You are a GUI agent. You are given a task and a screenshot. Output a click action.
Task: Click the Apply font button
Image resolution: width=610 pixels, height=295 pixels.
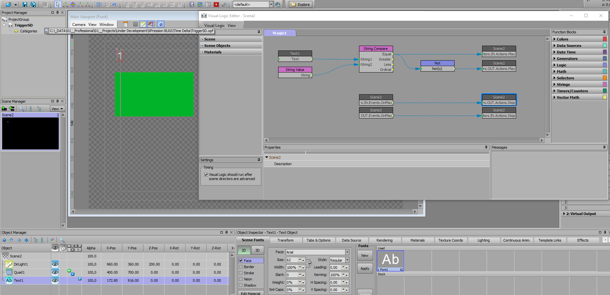[x=365, y=268]
